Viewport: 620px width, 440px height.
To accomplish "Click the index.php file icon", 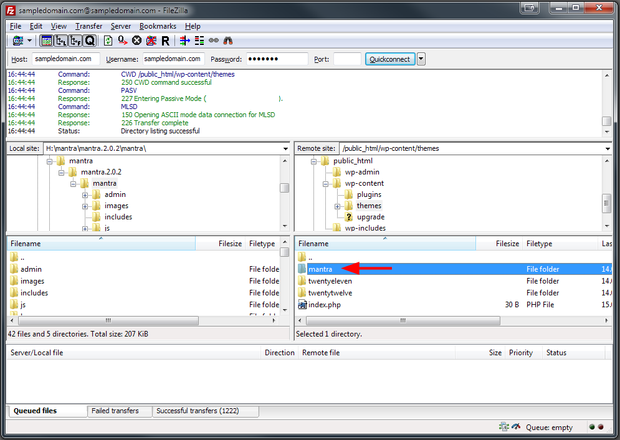I will pyautogui.click(x=302, y=304).
